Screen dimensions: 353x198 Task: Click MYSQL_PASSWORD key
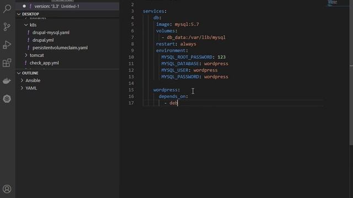click(x=180, y=77)
